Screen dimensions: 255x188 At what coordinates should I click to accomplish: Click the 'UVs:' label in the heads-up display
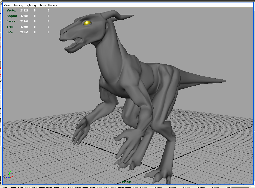tap(10, 32)
